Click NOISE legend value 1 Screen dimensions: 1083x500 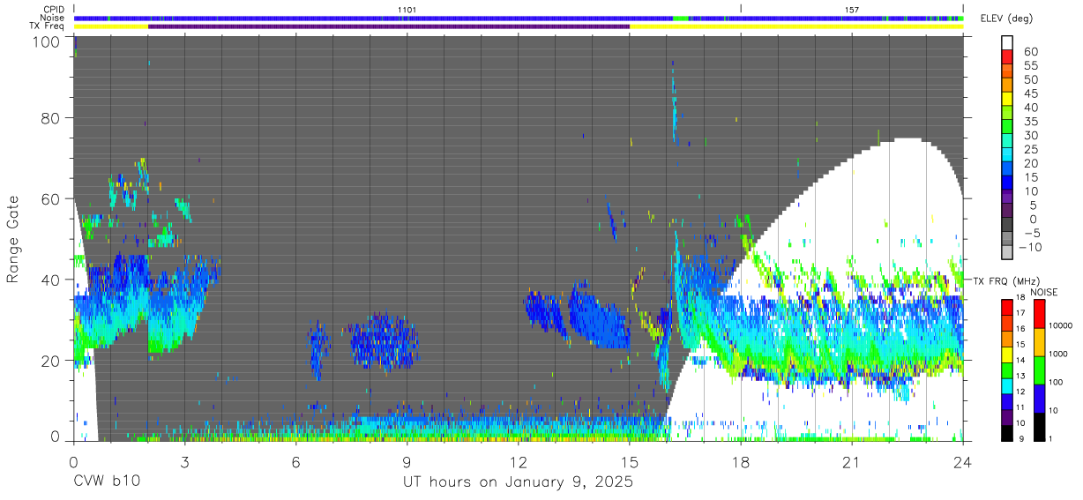(1049, 438)
